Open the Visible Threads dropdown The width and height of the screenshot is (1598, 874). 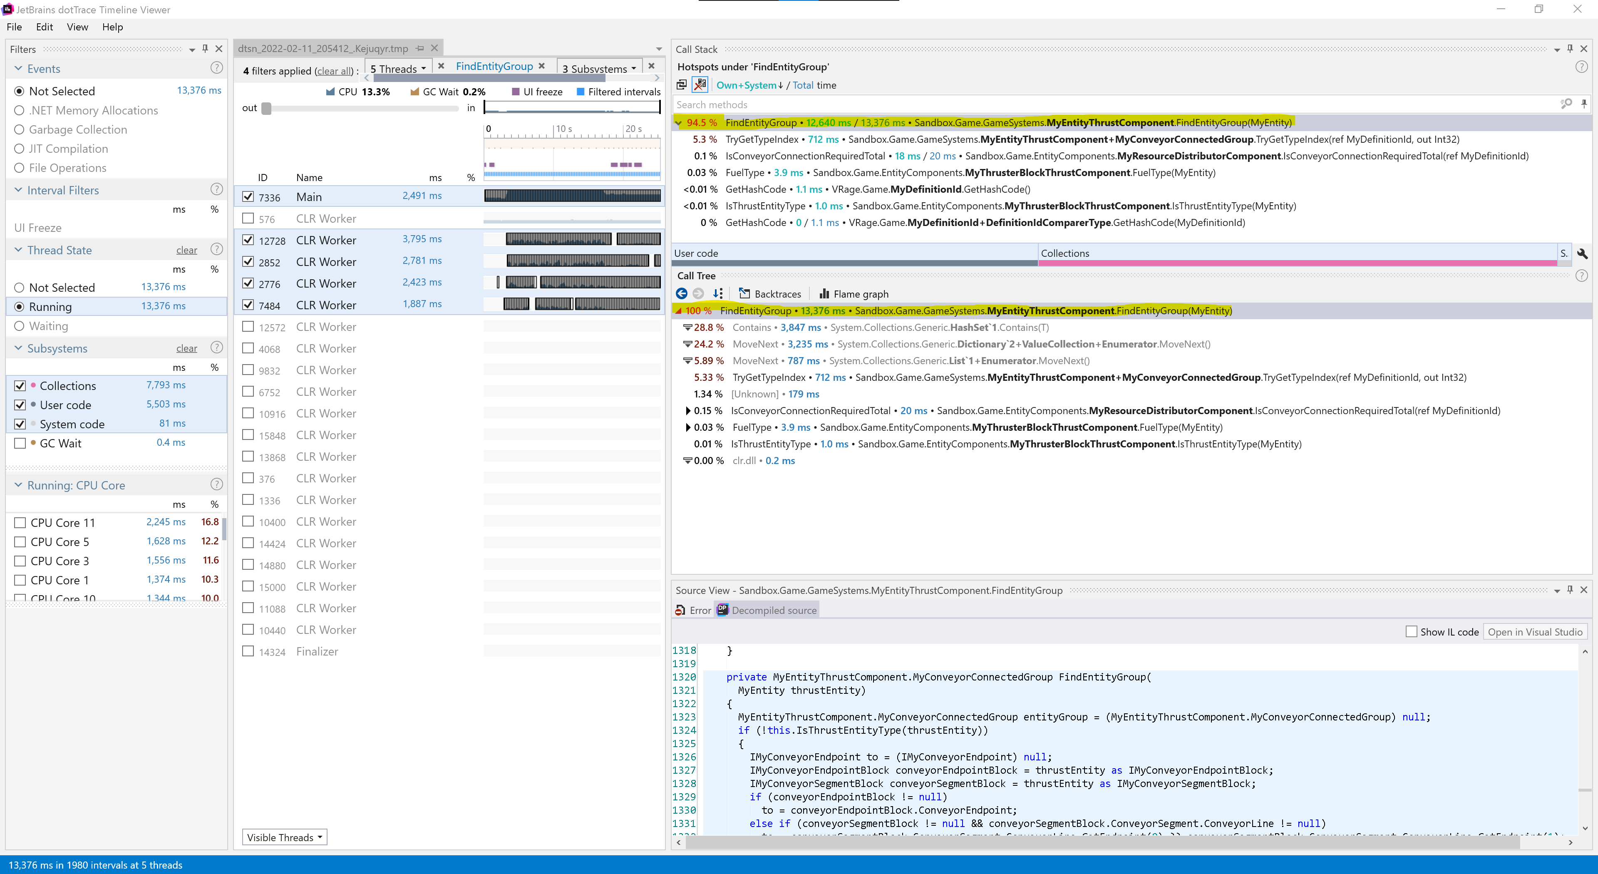[x=284, y=837]
